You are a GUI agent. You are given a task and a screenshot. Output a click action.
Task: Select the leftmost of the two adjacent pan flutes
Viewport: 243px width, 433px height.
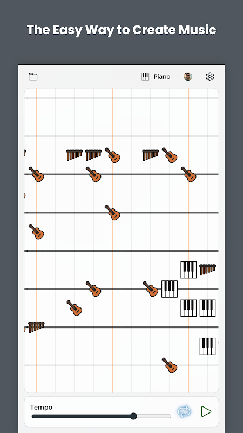coord(75,155)
